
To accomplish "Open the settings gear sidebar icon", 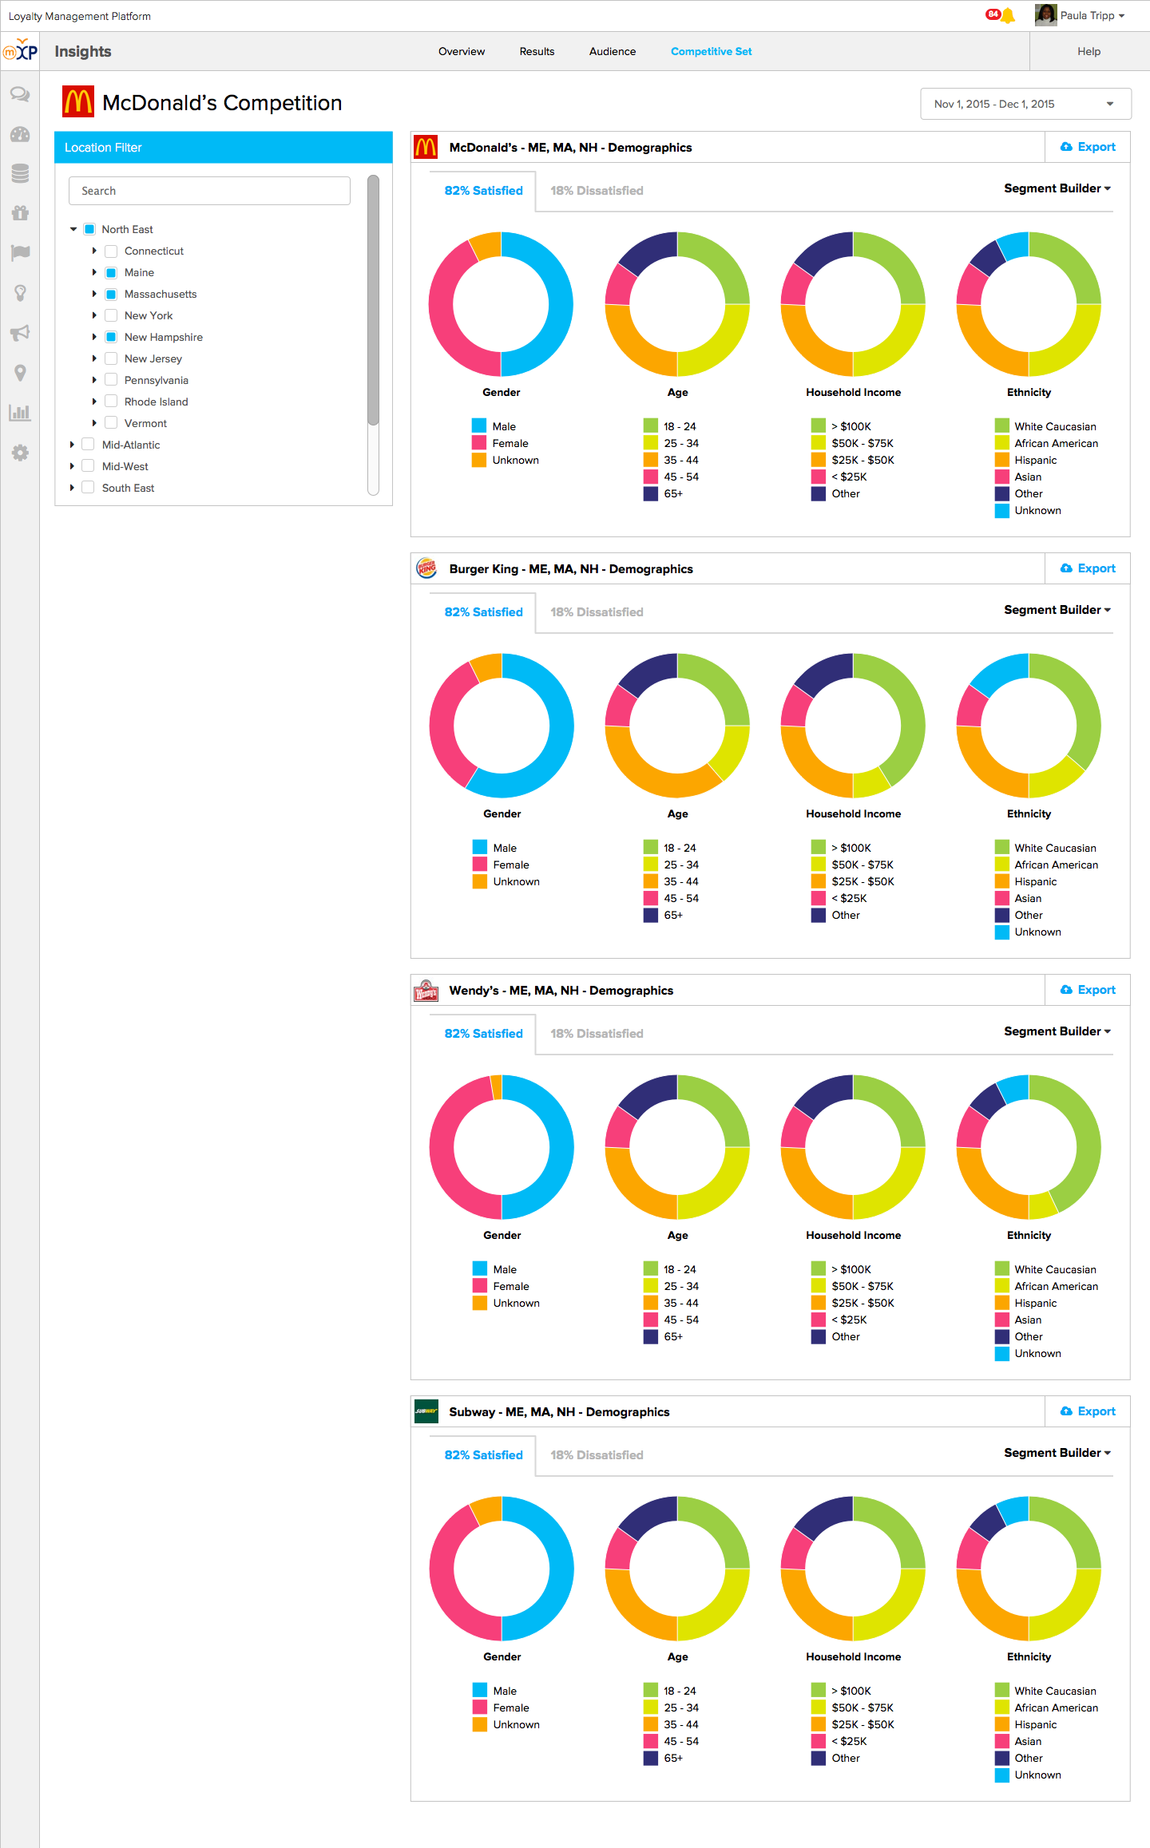I will click(20, 453).
